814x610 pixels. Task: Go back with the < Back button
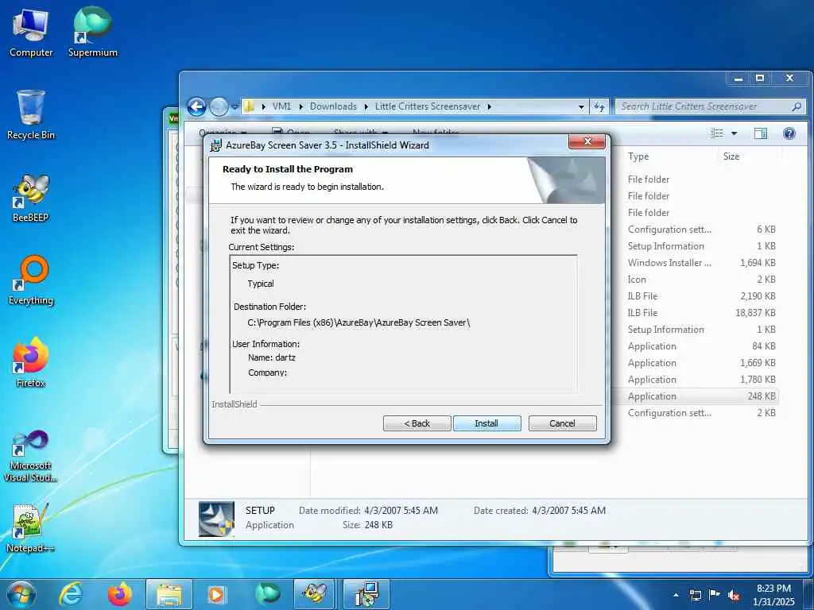point(417,423)
